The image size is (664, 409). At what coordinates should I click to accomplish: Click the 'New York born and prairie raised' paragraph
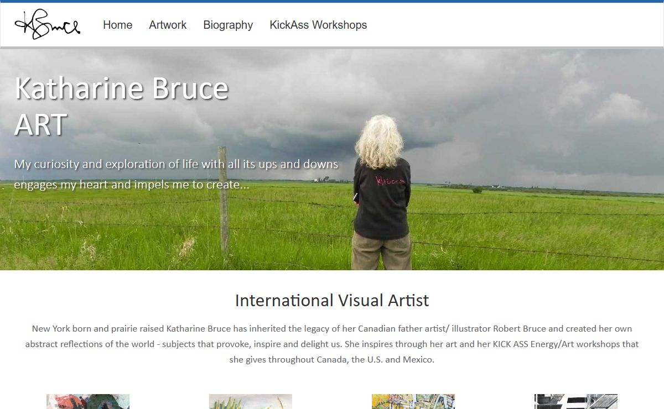pyautogui.click(x=332, y=344)
